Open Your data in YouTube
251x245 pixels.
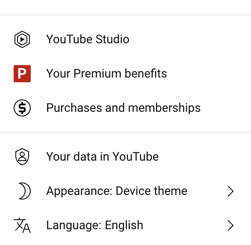tap(125, 157)
